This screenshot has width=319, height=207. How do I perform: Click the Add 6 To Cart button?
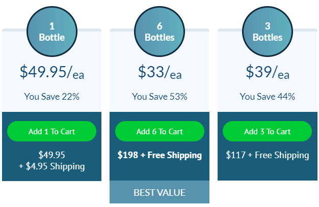[x=159, y=131]
